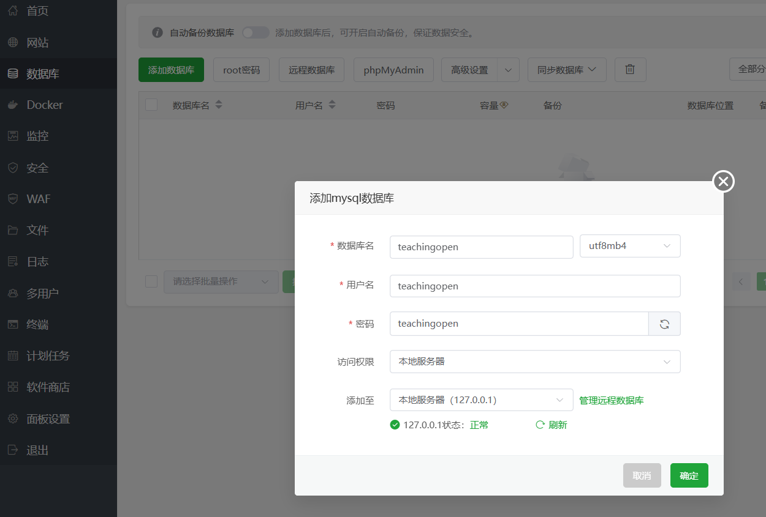
Task: Expand the 访问权限 dropdown
Action: coord(535,362)
